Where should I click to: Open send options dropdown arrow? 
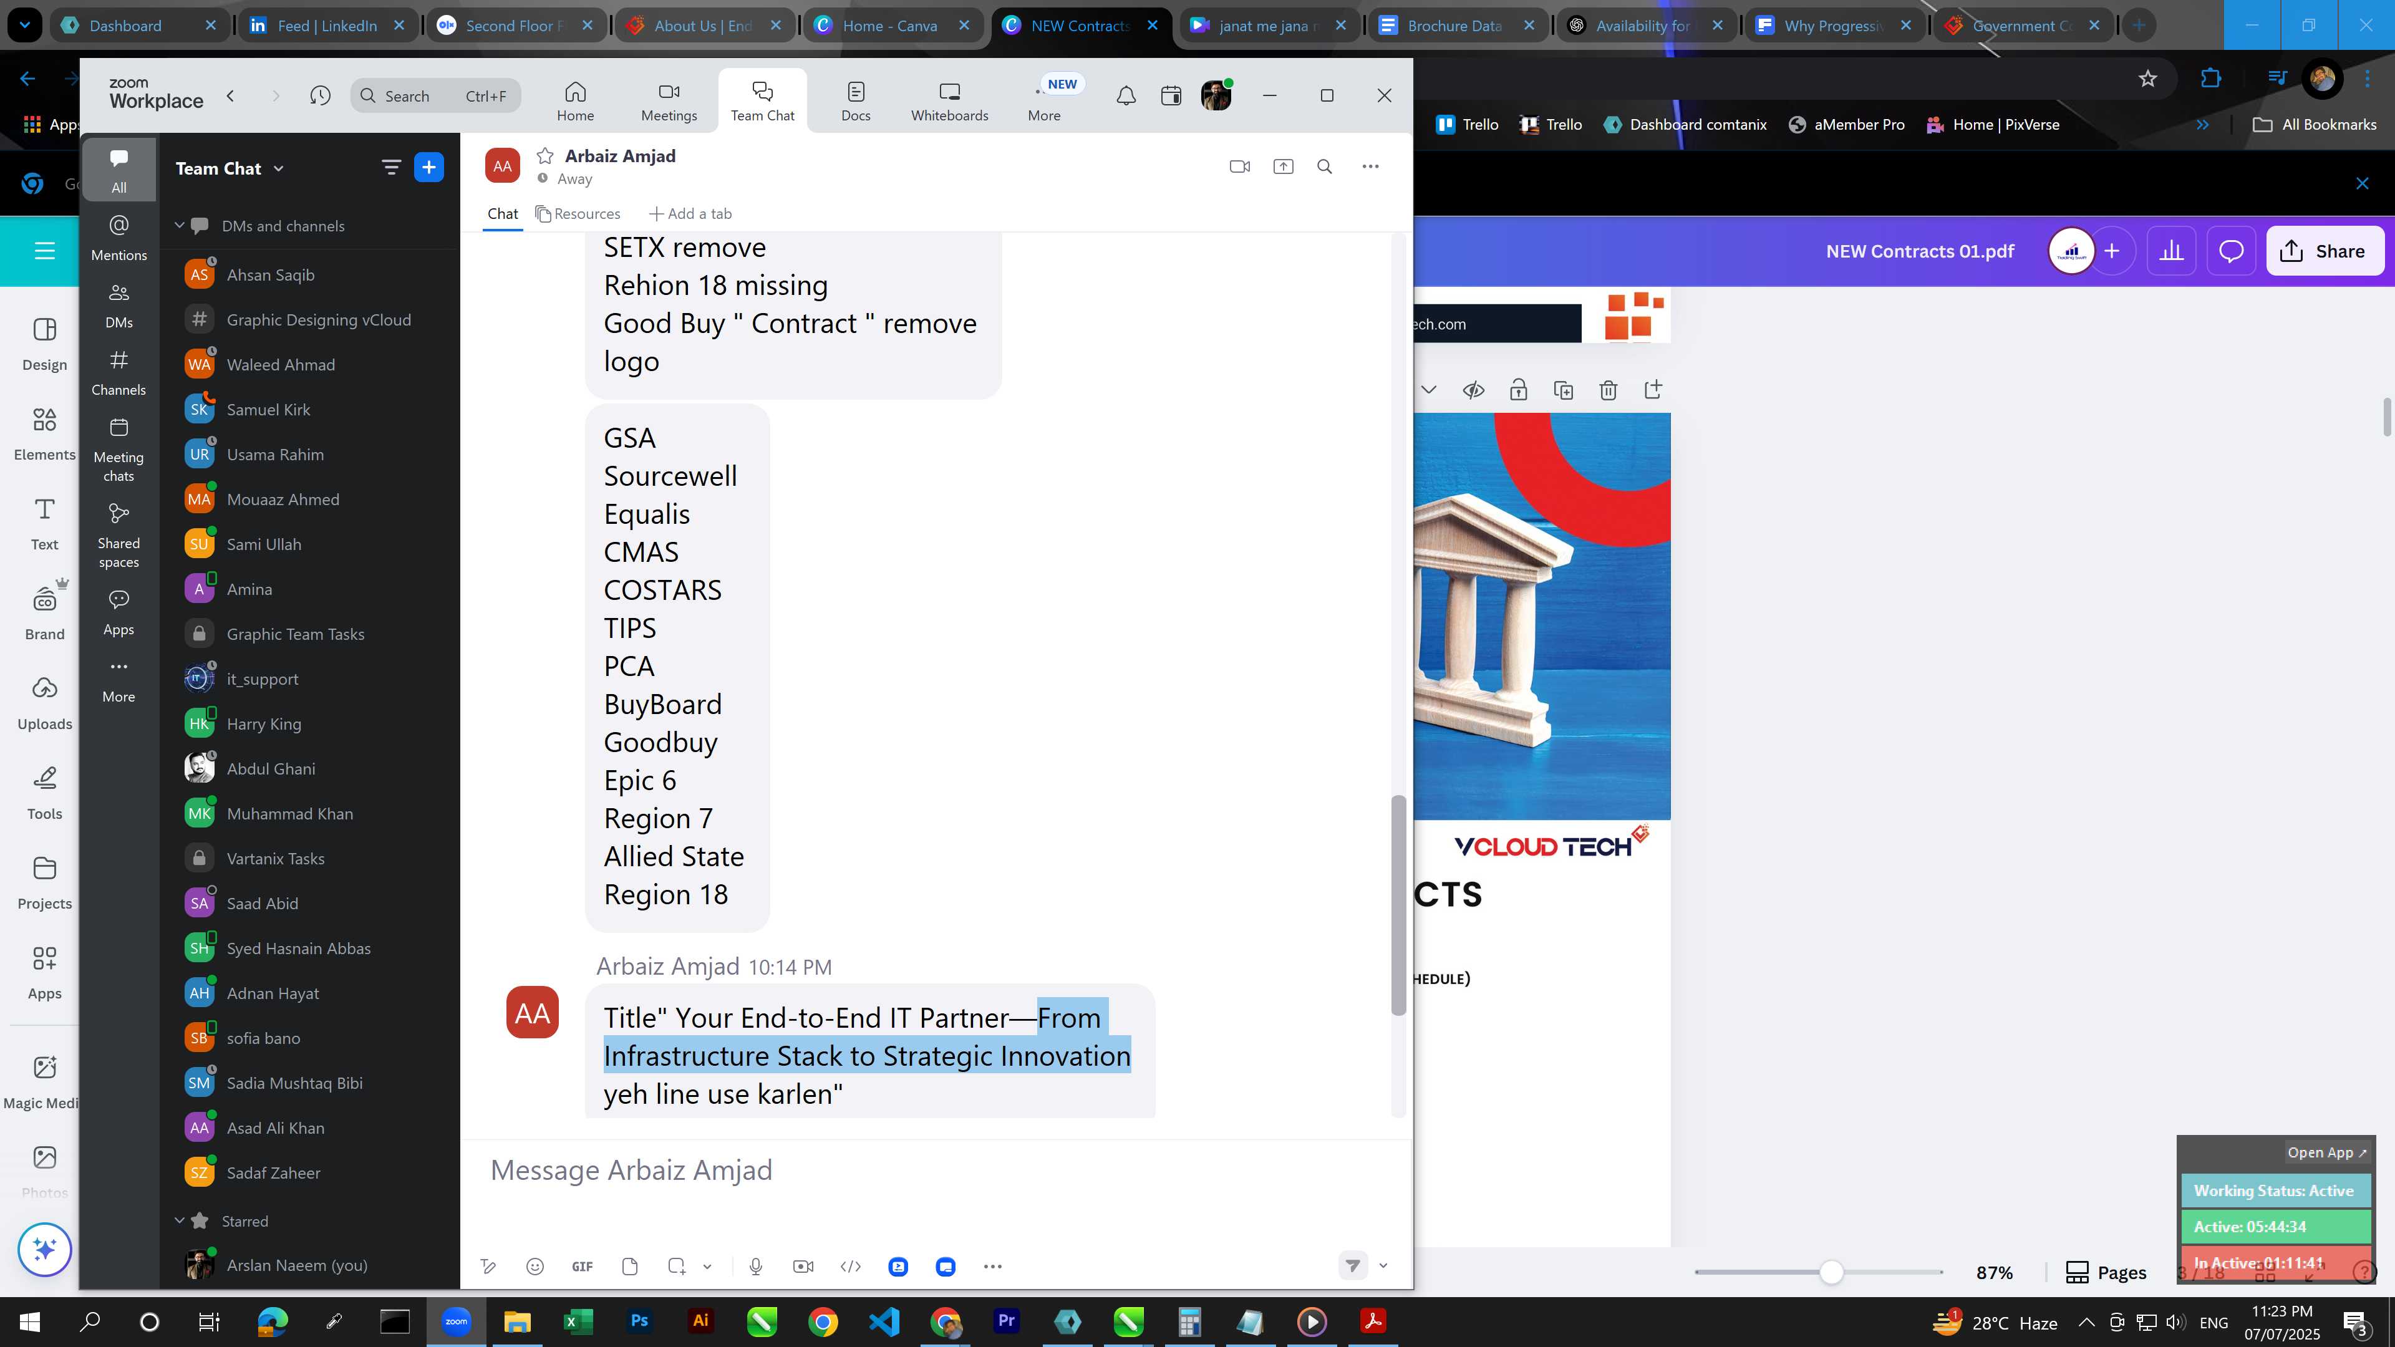pyautogui.click(x=1383, y=1265)
